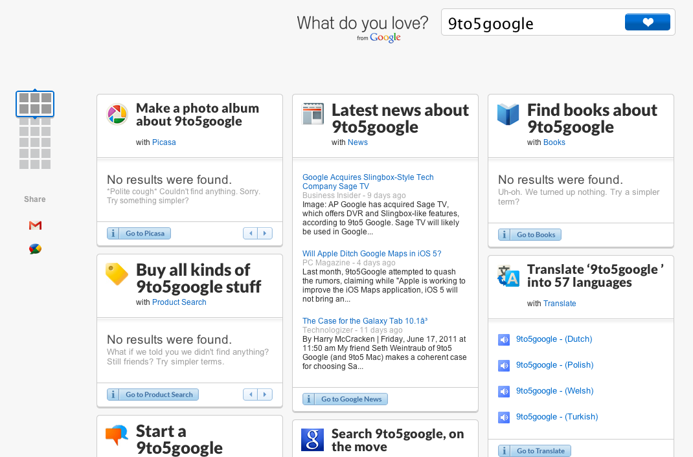Open the 9to5google Turkish translation link

pyautogui.click(x=556, y=417)
